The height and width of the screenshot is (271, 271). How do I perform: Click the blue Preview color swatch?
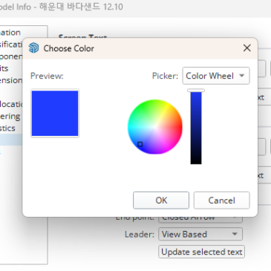[x=55, y=113]
